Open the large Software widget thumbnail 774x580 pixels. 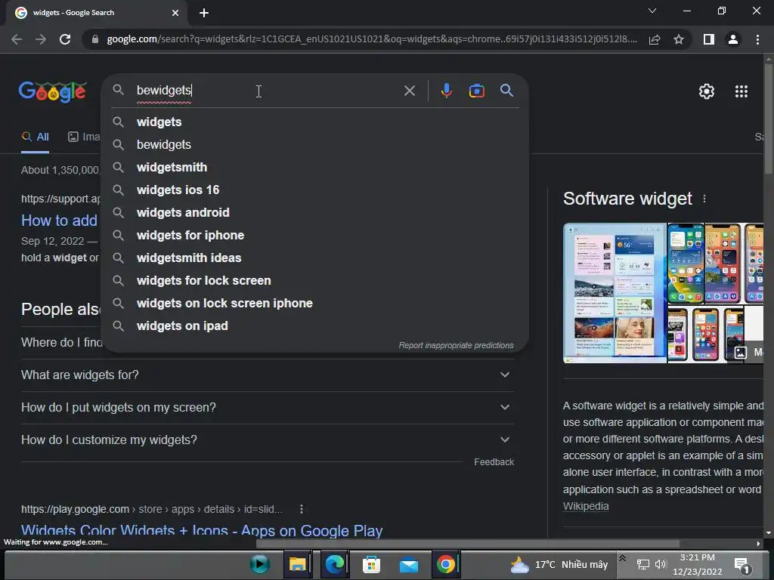point(615,293)
